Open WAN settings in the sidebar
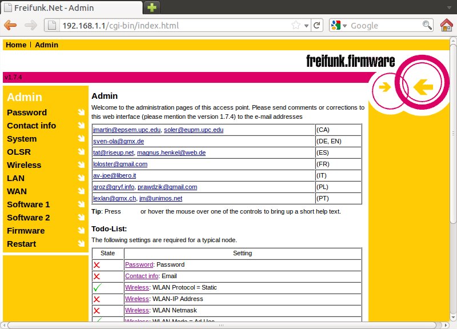 17,191
